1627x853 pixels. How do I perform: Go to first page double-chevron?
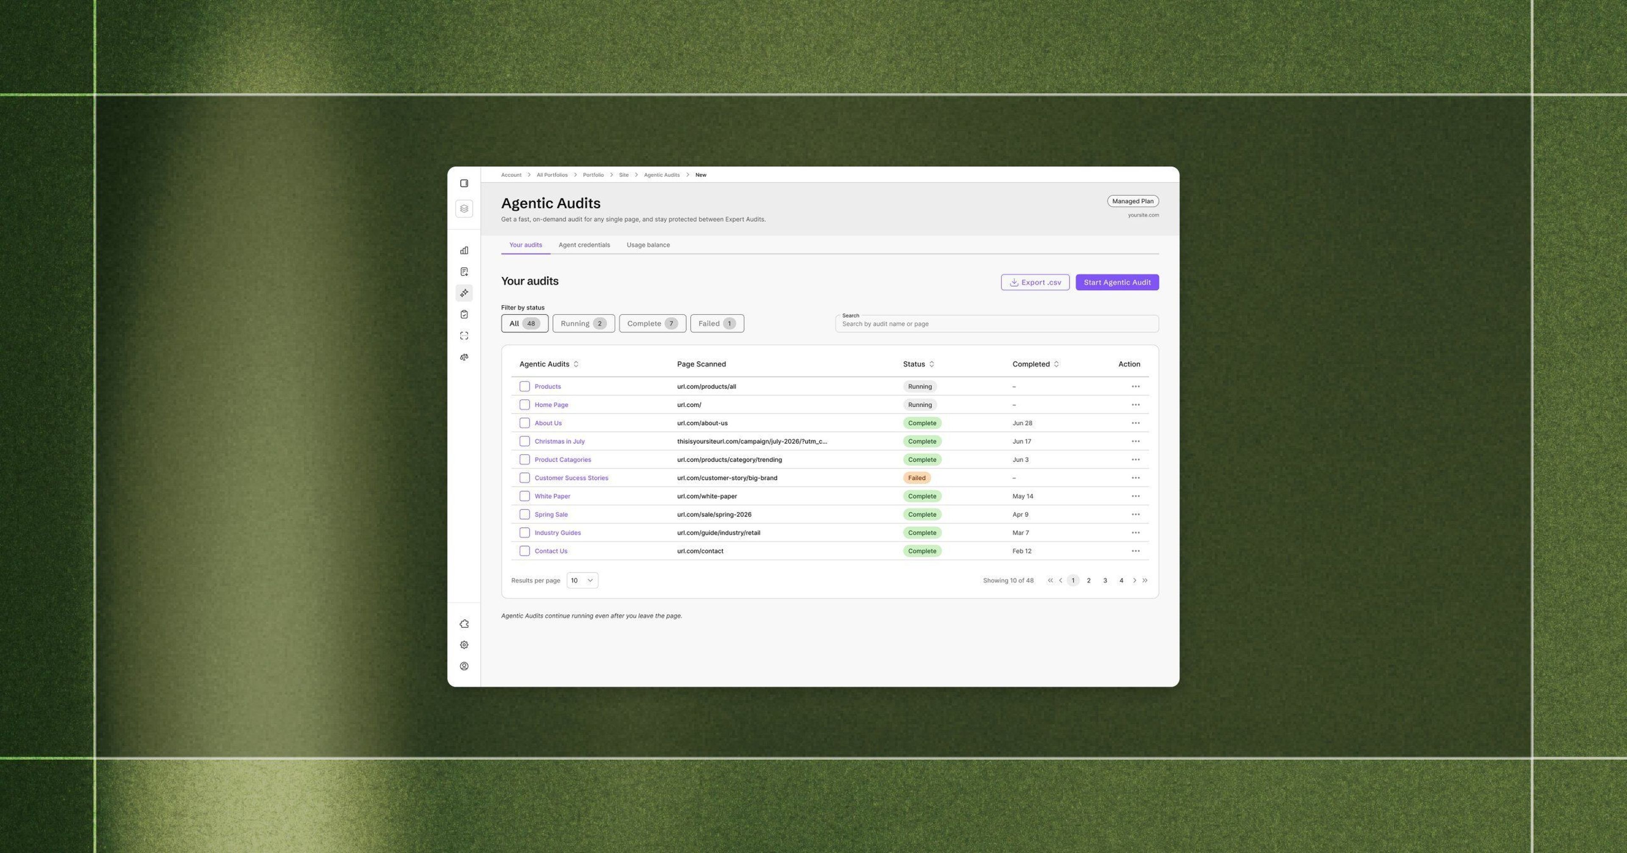click(1050, 580)
